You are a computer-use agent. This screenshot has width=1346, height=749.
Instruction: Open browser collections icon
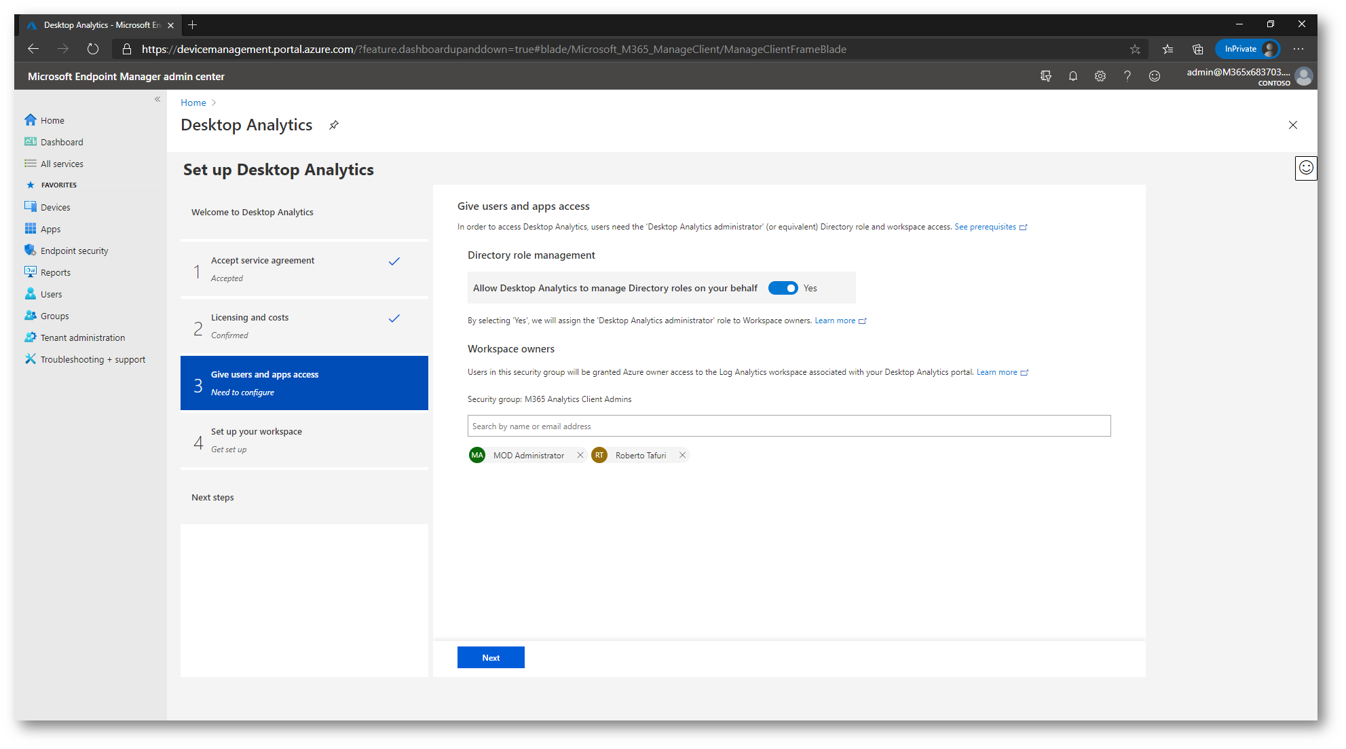[1198, 49]
